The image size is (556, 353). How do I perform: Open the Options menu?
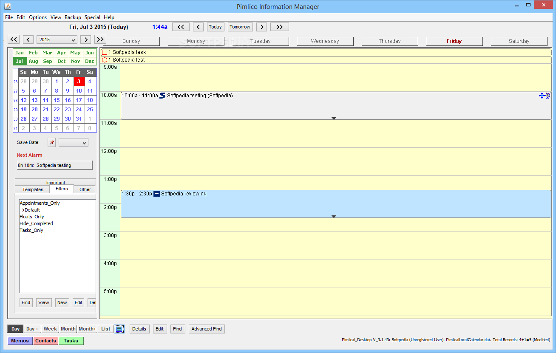[38, 17]
